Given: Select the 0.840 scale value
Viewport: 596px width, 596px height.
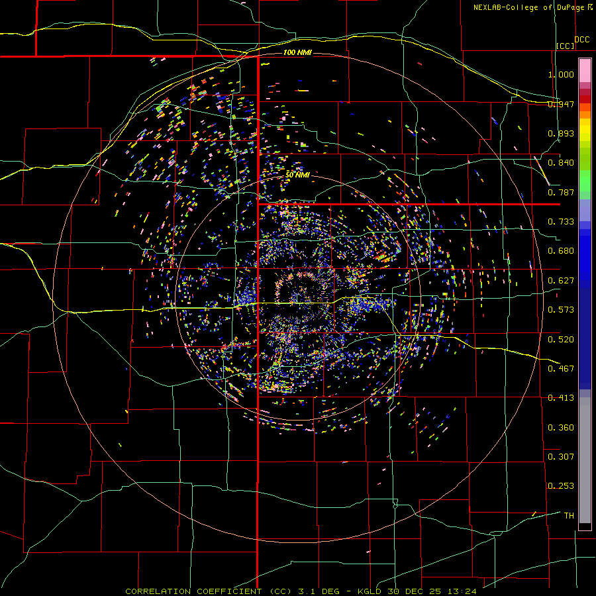Looking at the screenshot, I should coord(561,163).
